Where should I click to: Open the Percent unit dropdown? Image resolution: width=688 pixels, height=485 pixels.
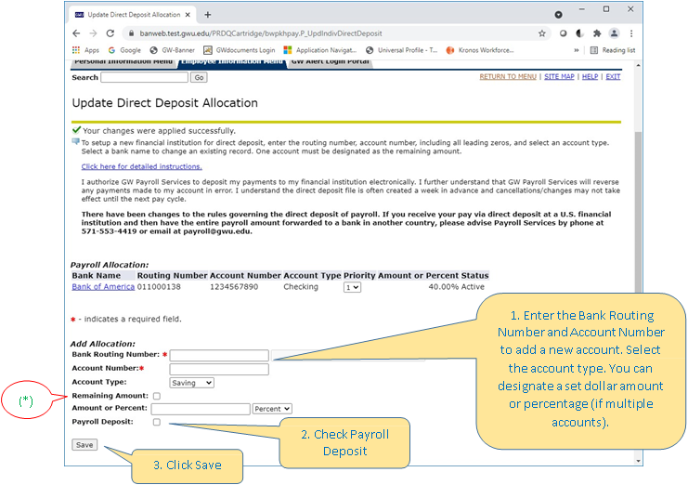[272, 409]
